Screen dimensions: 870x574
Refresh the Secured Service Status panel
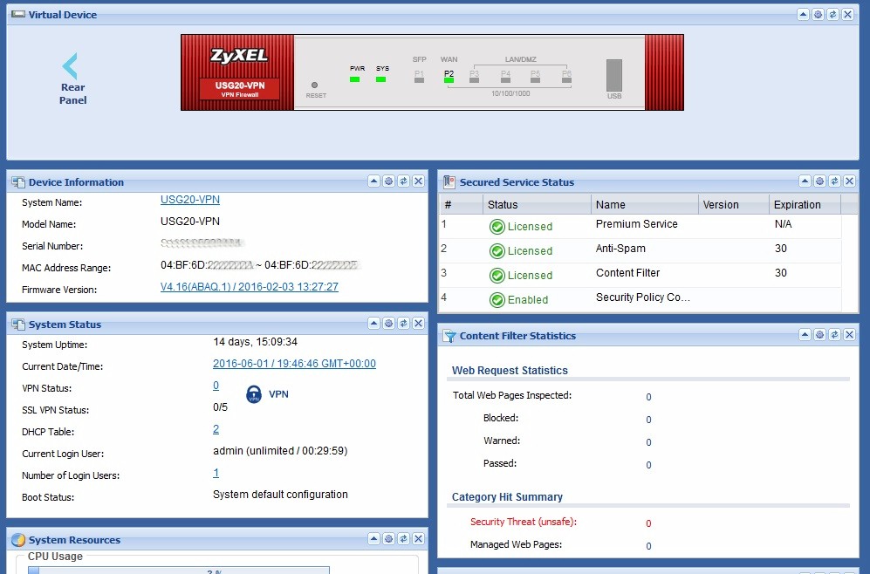(x=835, y=181)
